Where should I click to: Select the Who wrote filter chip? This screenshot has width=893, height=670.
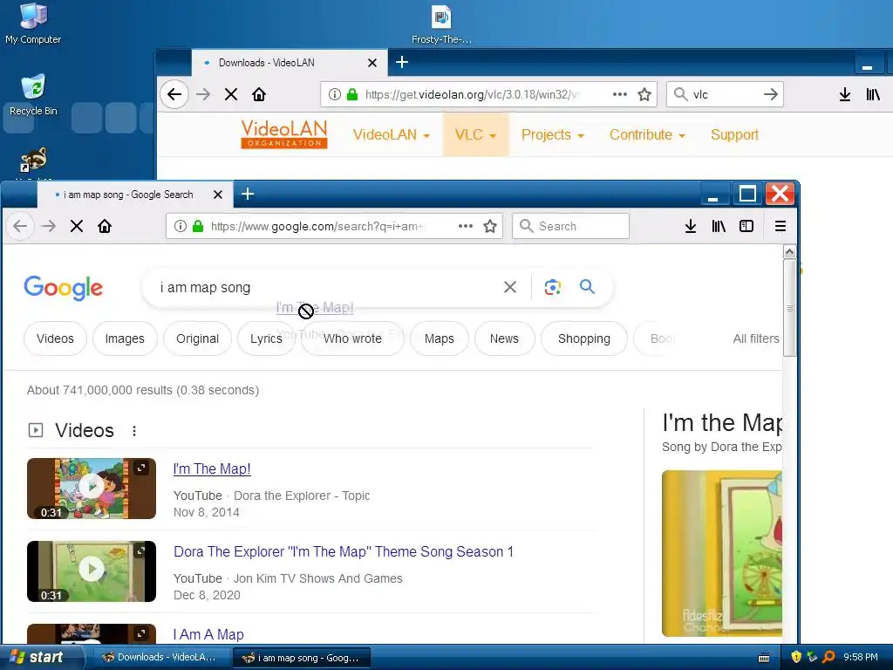click(x=352, y=338)
